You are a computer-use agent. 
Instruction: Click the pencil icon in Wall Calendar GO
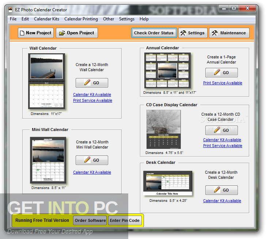coord(87,82)
